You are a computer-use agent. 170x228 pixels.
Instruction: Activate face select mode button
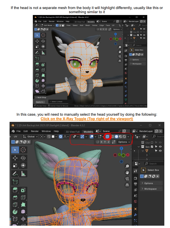(63, 25)
